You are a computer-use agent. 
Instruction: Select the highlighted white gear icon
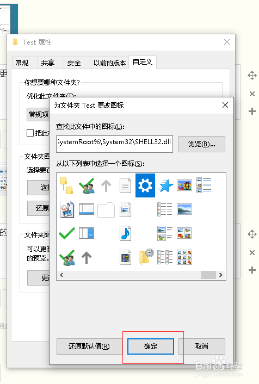click(x=145, y=185)
